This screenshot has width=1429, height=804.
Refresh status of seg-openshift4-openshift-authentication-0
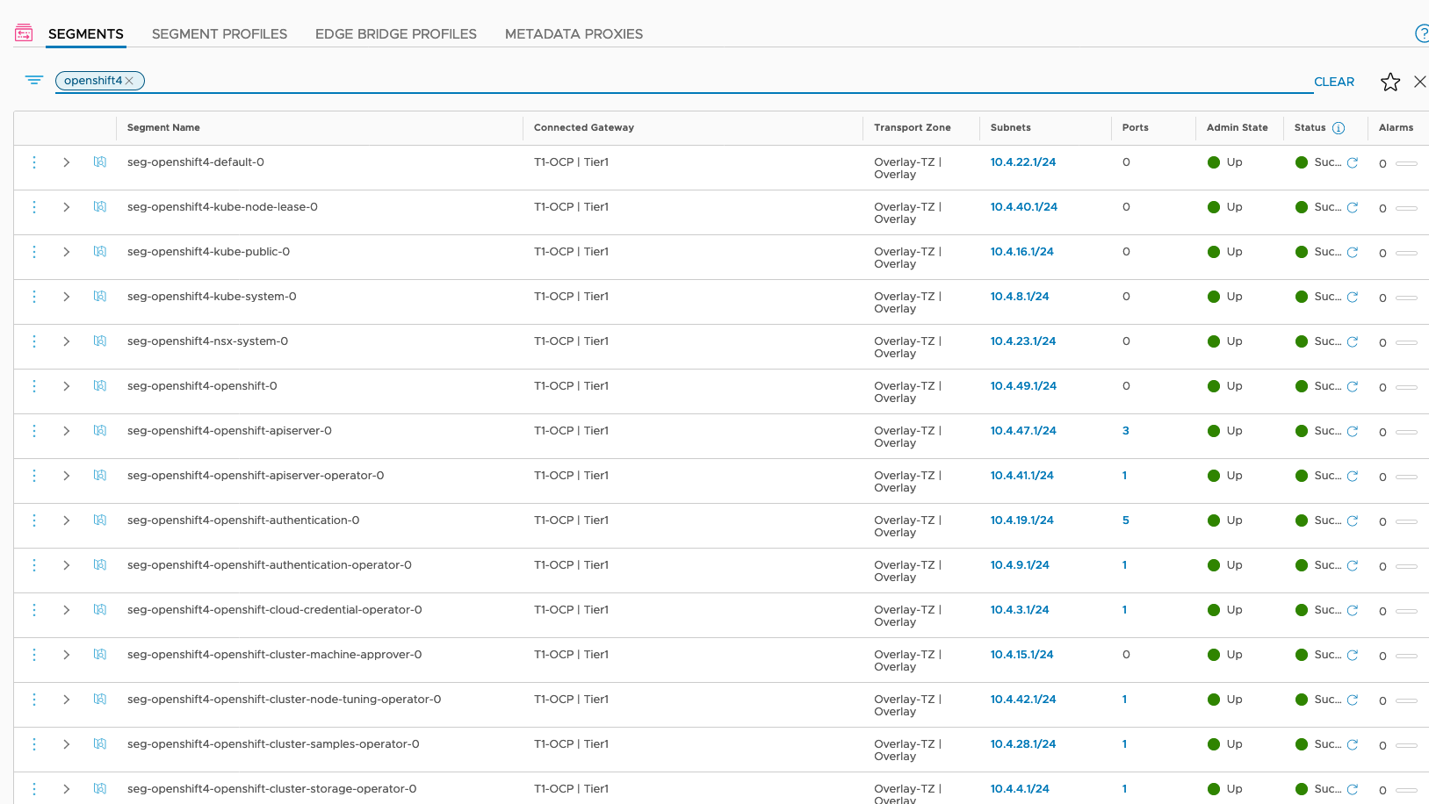[1353, 520]
